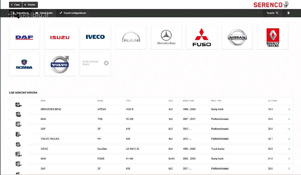The height and width of the screenshot is (175, 301).
Task: Click the BUILD TYPE column header
Action: [x=216, y=101]
